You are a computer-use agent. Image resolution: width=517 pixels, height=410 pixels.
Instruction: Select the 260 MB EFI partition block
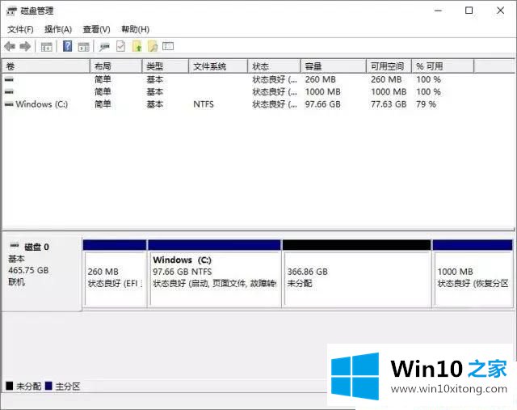(x=115, y=274)
